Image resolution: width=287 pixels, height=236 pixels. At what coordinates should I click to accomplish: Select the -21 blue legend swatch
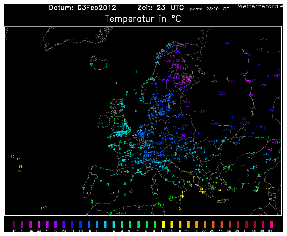pyautogui.click(x=72, y=224)
